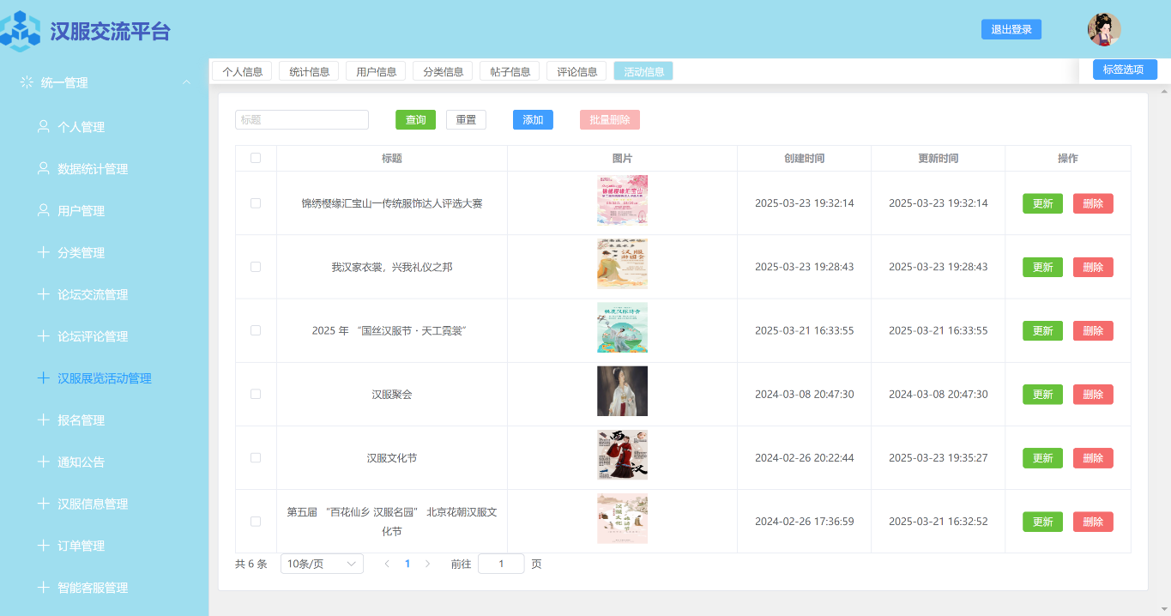Click the 退出登录 logout button
This screenshot has width=1171, height=616.
pos(1011,29)
